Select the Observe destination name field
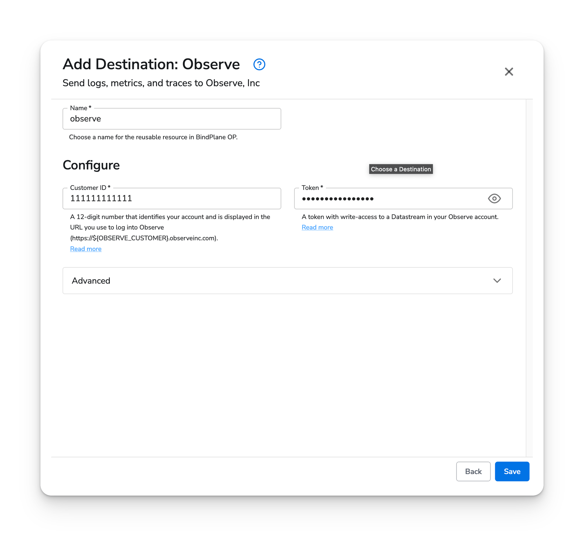Image resolution: width=584 pixels, height=536 pixels. pyautogui.click(x=172, y=119)
